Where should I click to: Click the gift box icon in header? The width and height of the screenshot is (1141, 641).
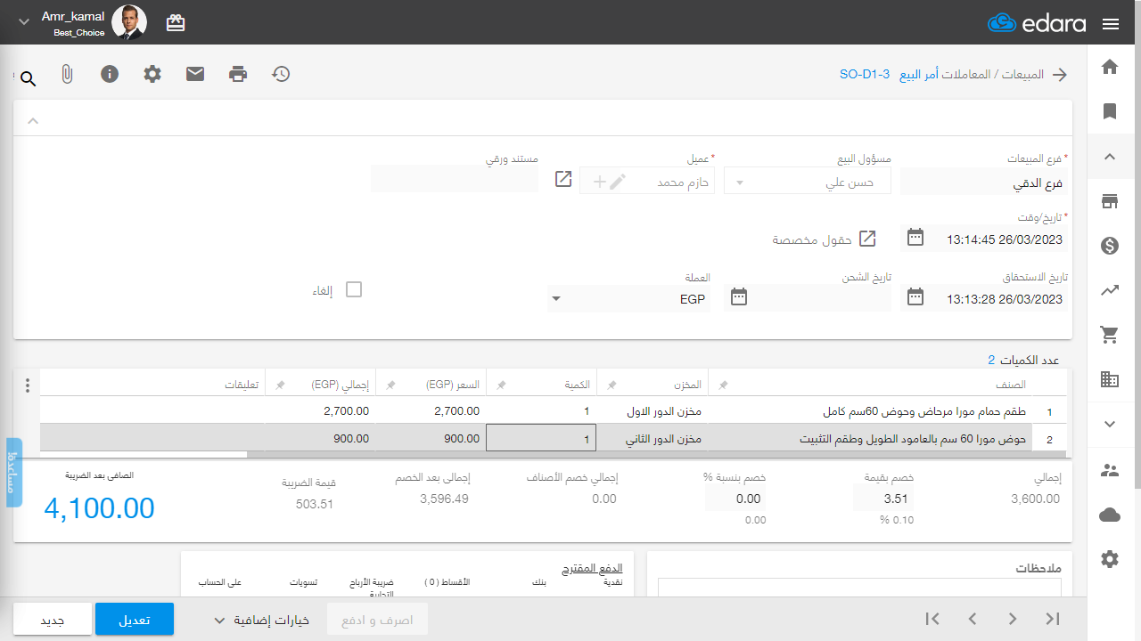pyautogui.click(x=176, y=23)
